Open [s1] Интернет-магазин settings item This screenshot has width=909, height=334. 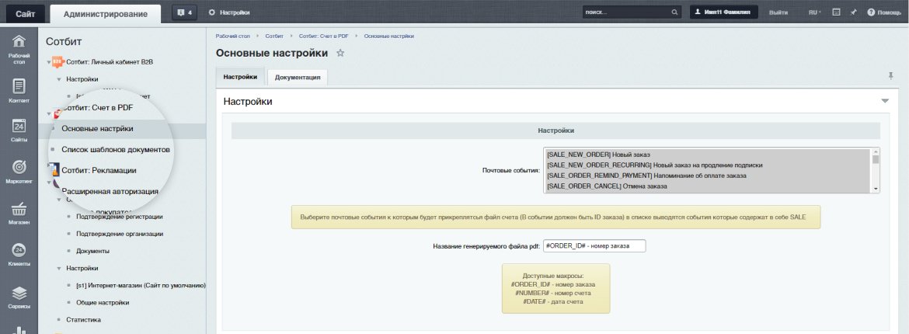click(x=141, y=286)
